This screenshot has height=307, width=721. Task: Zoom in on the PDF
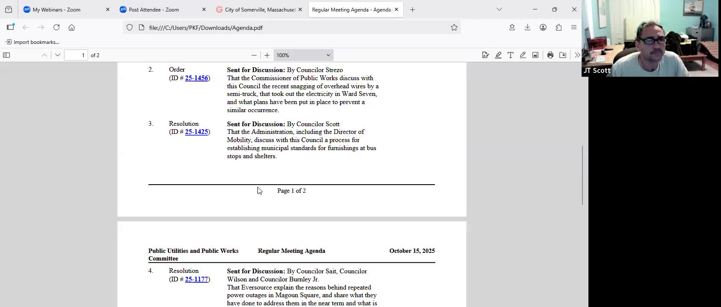pos(267,55)
